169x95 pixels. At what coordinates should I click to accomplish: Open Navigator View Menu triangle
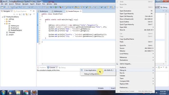pyautogui.click(x=34, y=14)
